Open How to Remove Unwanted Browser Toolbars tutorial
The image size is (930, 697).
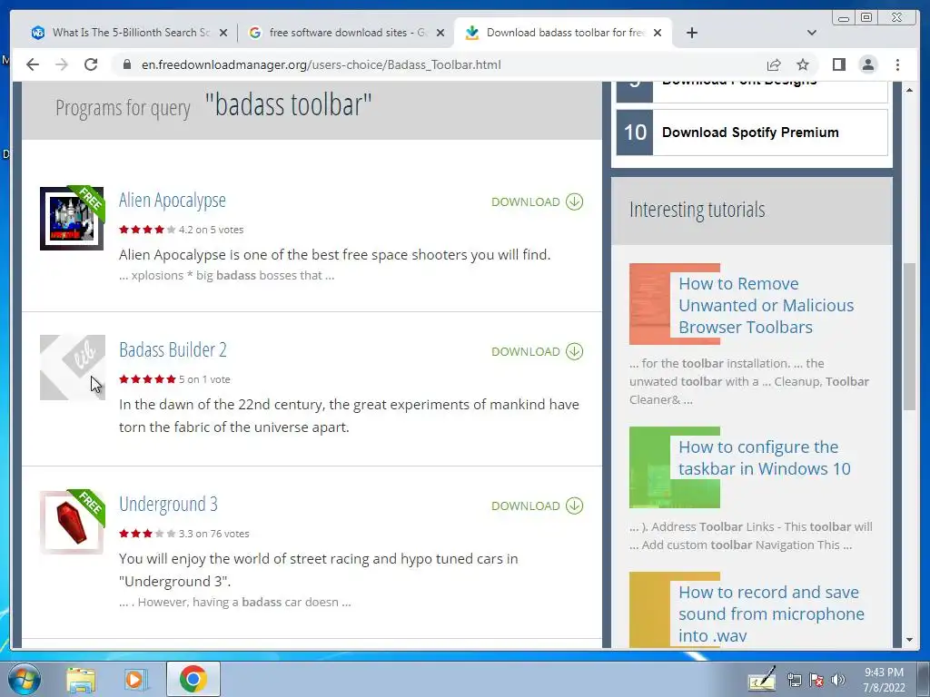tap(766, 305)
